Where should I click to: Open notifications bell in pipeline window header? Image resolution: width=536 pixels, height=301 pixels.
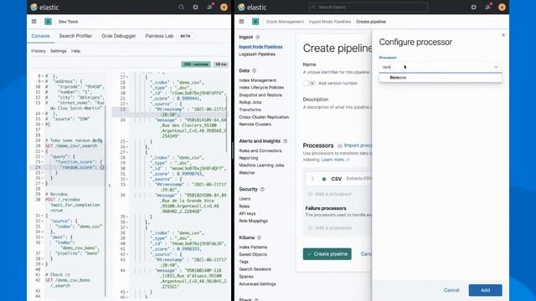click(487, 8)
